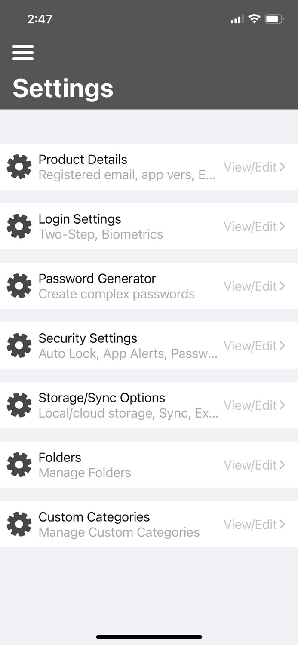Open Create complex passwords settings

[x=117, y=294]
